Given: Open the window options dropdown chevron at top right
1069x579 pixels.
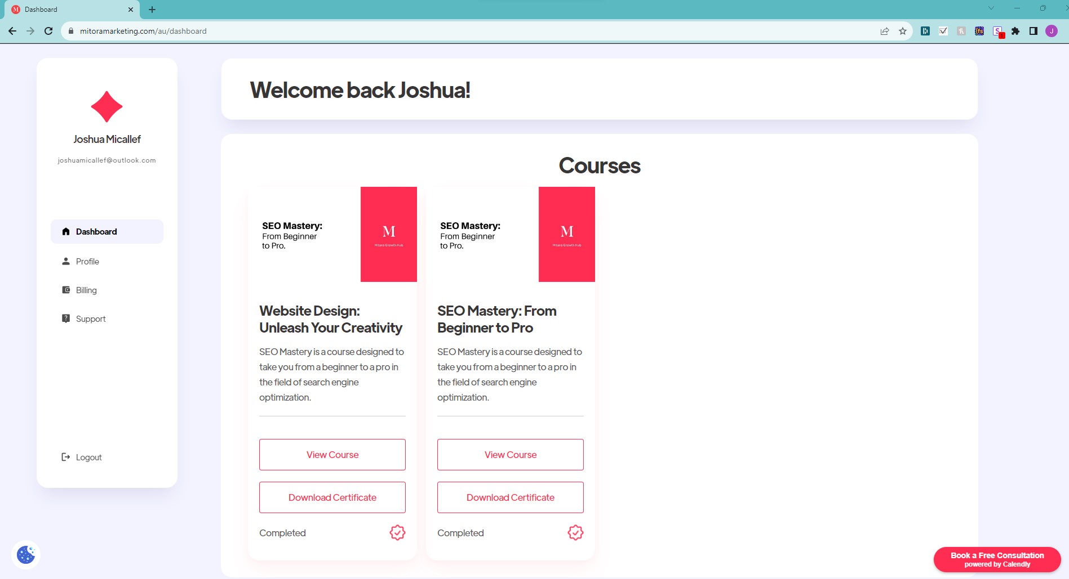Looking at the screenshot, I should [991, 8].
